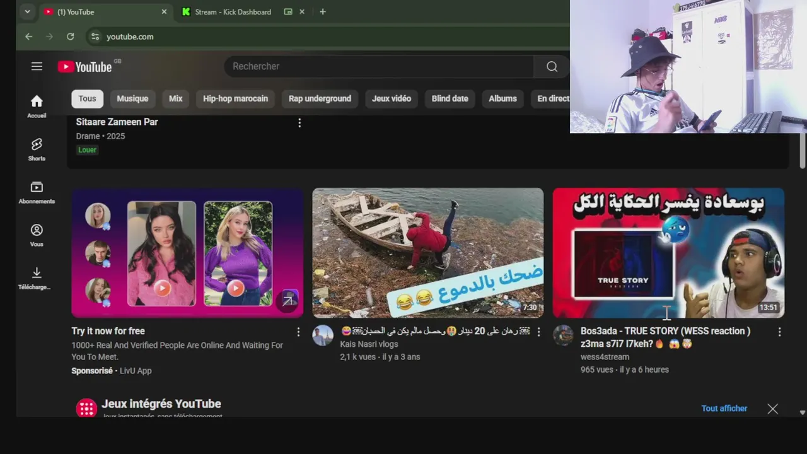The image size is (807, 454).
Task: Click the Jeux intégrés YouTube icon
Action: (x=86, y=408)
